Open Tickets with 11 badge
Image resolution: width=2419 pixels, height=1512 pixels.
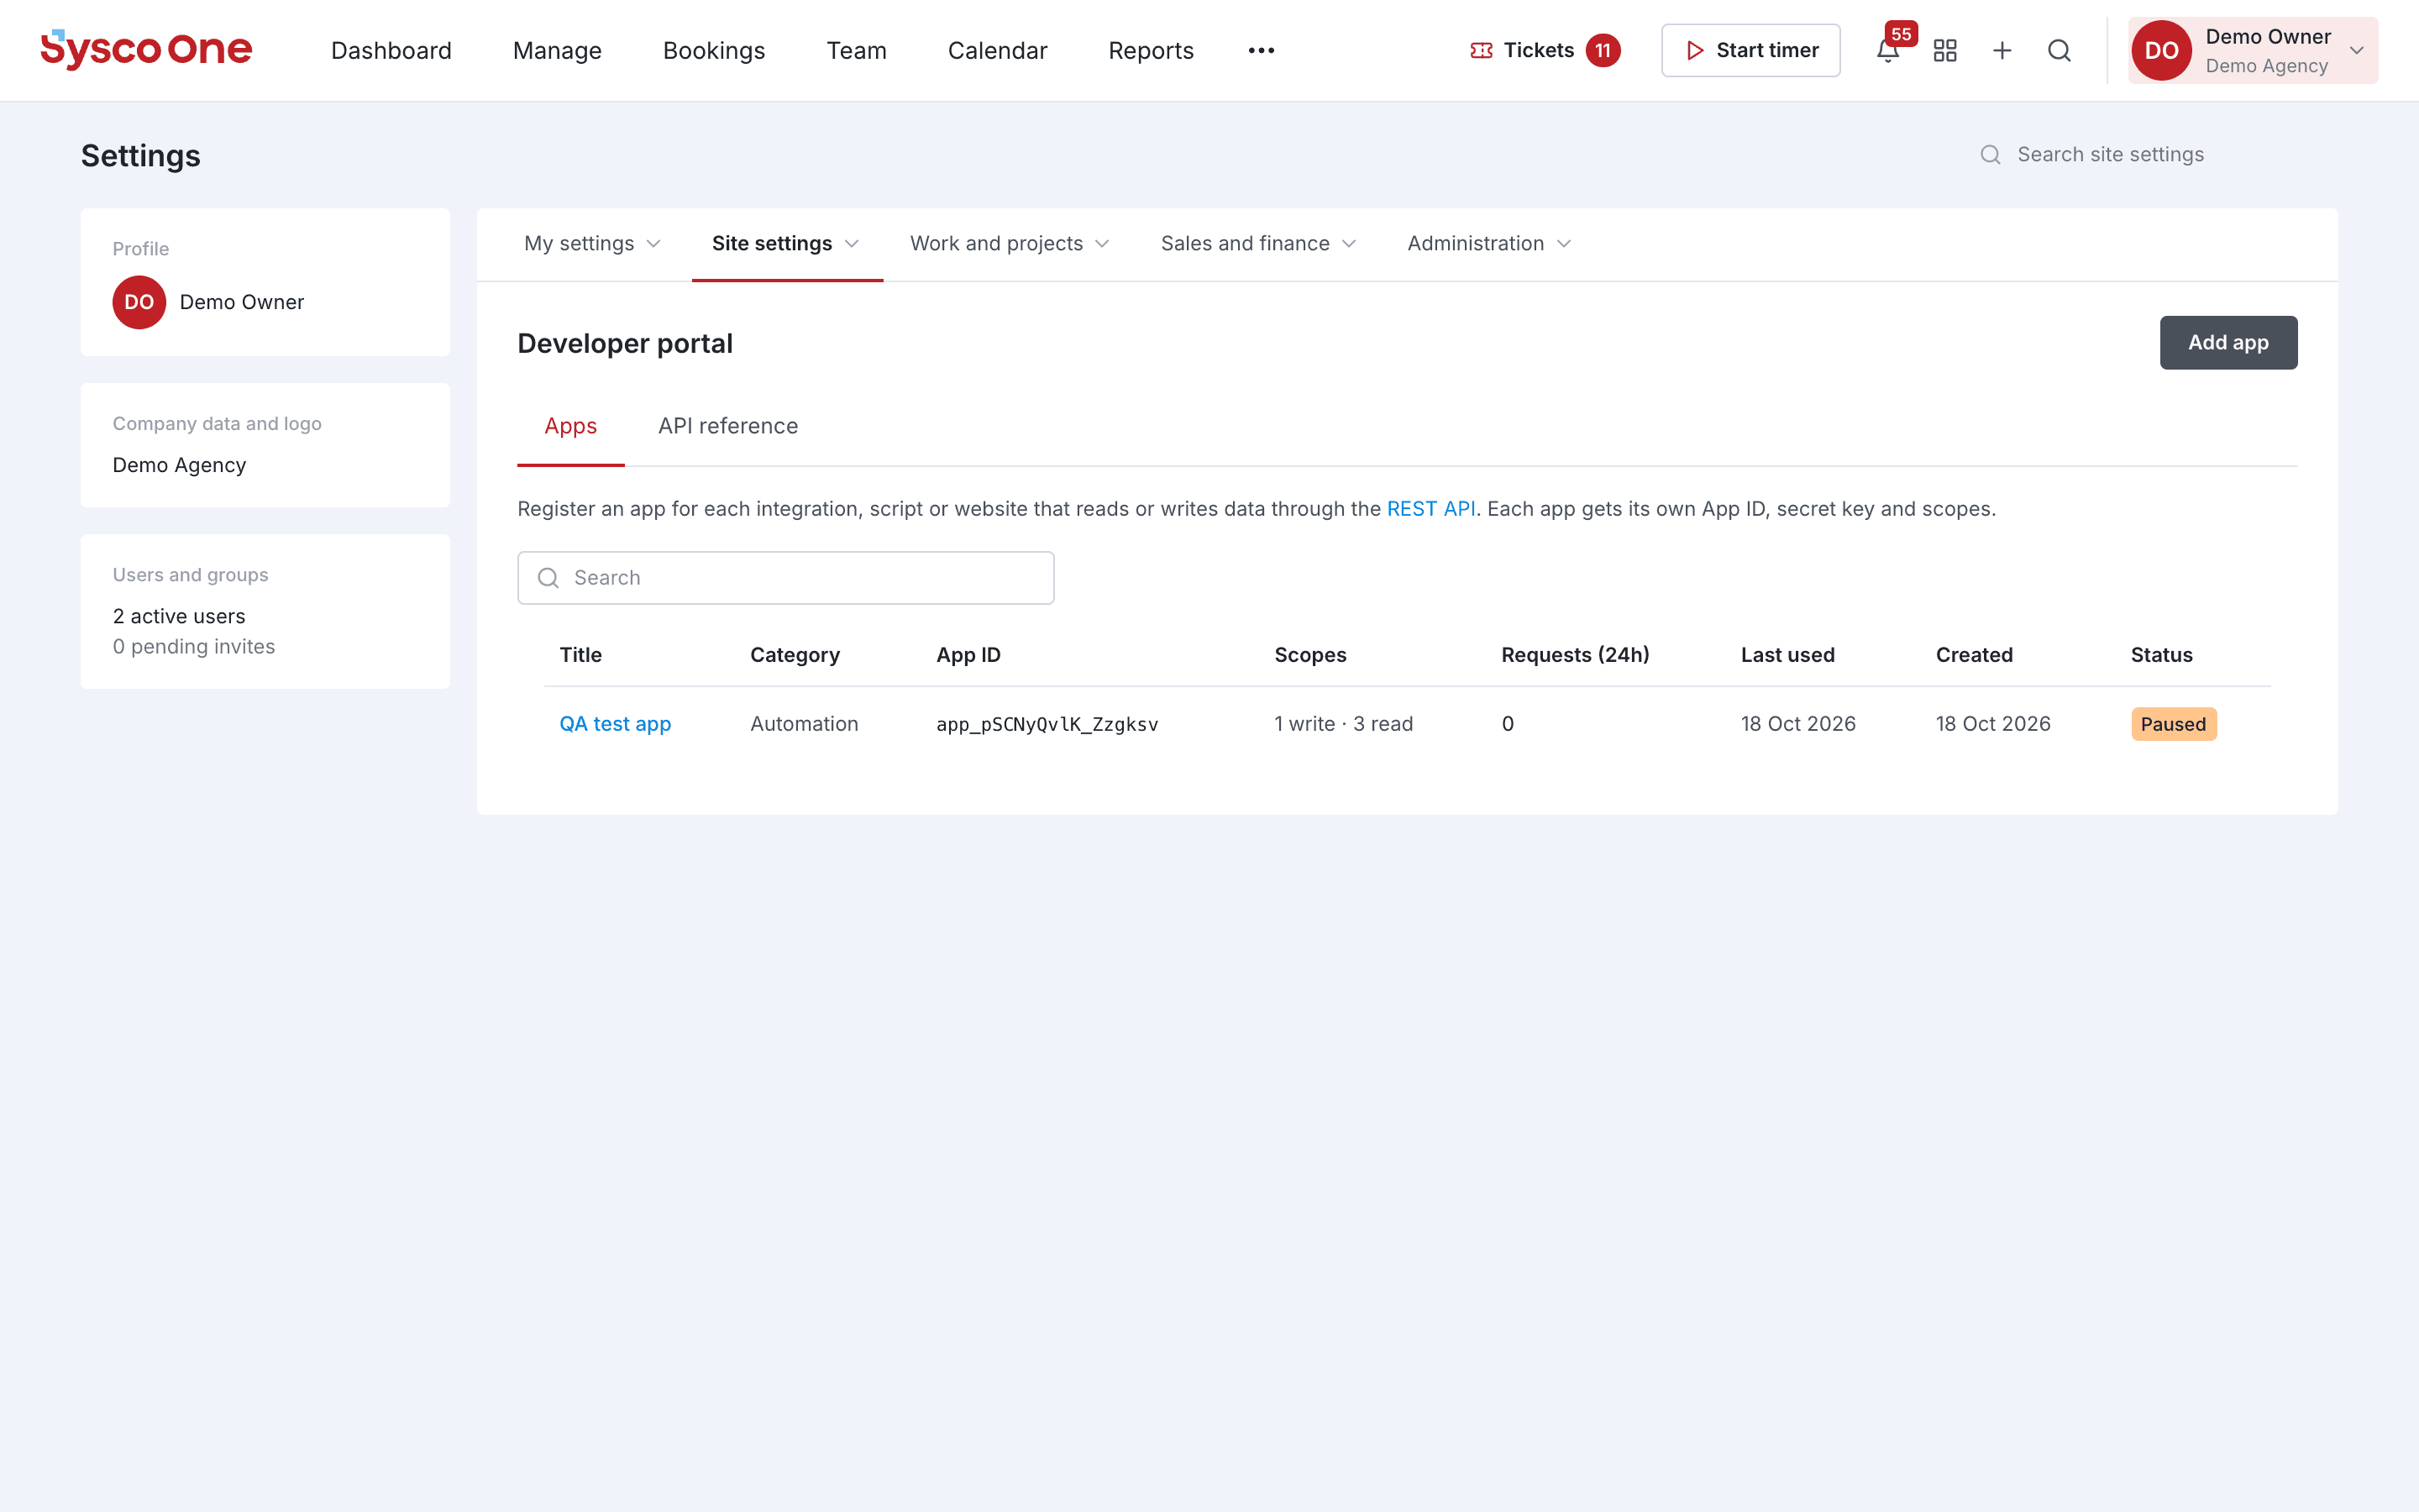1545,50
